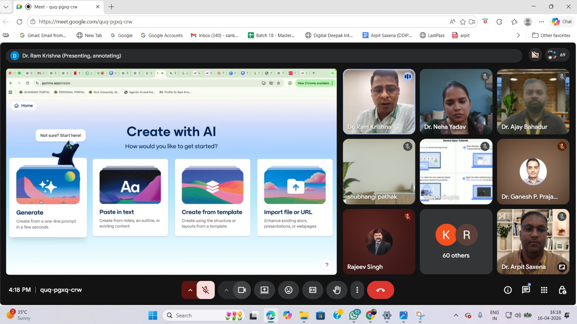Click the Share screen button
The width and height of the screenshot is (577, 324).
(264, 290)
